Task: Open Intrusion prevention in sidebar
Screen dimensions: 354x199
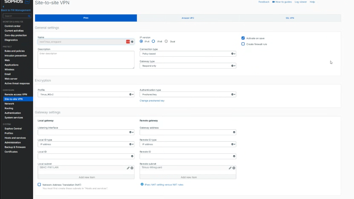Action: click(x=16, y=56)
